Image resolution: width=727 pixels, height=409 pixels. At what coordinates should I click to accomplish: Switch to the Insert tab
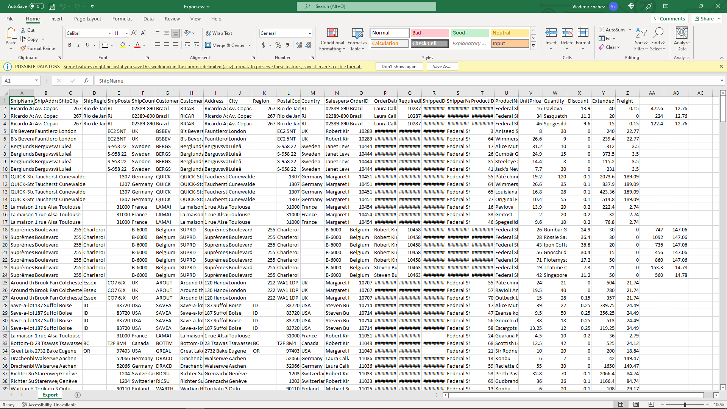click(56, 19)
